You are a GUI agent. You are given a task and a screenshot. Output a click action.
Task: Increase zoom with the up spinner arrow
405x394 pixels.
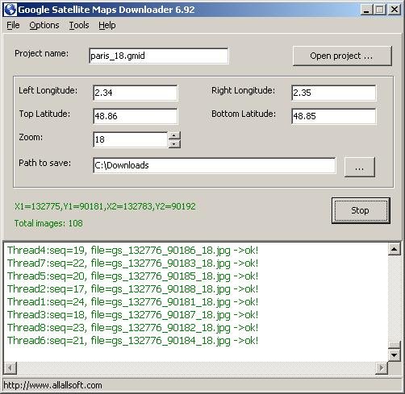(174, 135)
